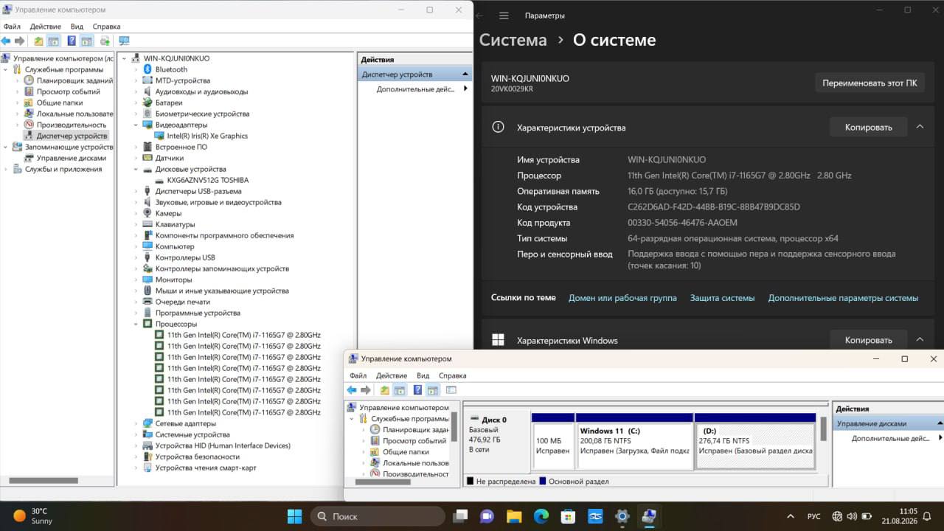
Task: Open Microsoft Edge from the taskbar
Action: pos(541,516)
